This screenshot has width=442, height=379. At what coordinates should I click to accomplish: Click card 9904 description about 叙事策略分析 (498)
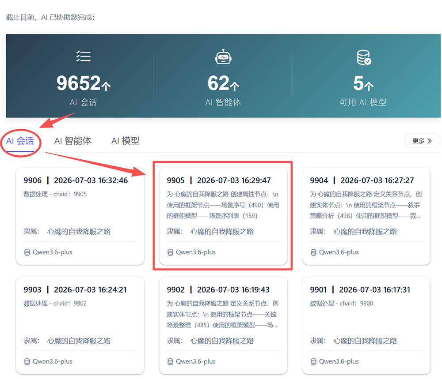point(366,205)
